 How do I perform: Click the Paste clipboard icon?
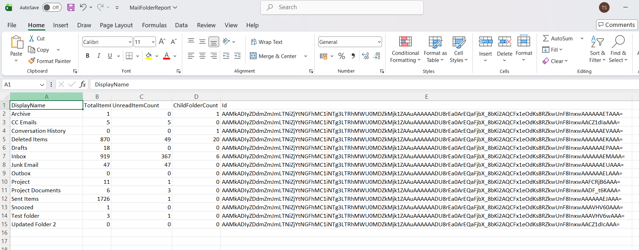16,42
